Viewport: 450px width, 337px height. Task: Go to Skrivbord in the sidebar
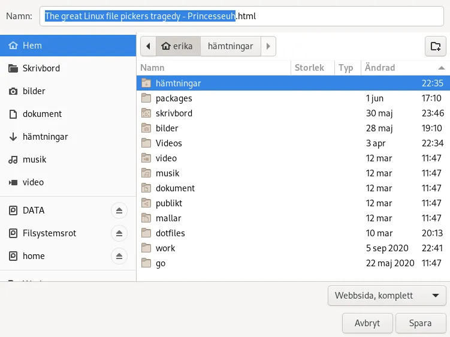41,68
